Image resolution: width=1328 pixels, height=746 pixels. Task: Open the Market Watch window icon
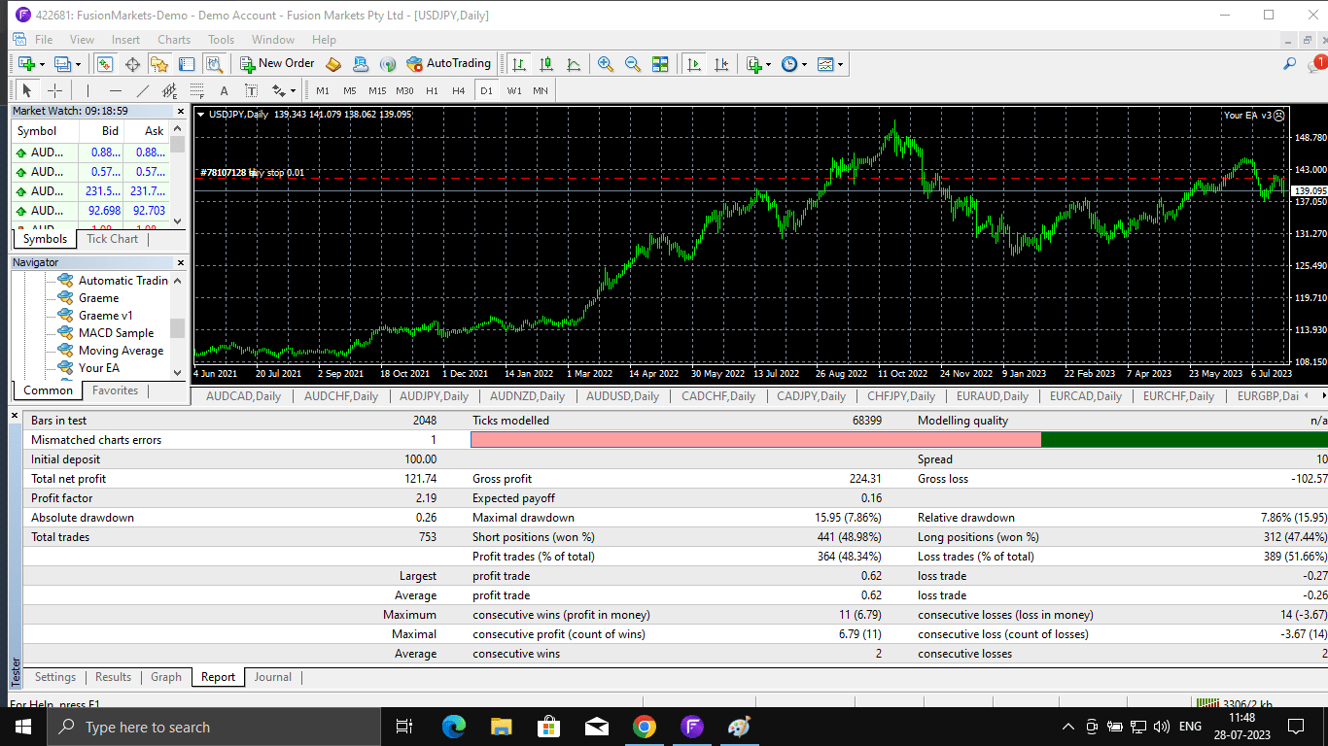[x=104, y=64]
